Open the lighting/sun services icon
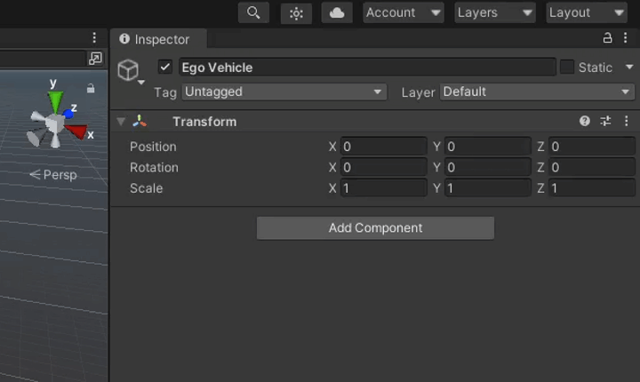Image resolution: width=640 pixels, height=382 pixels. pos(296,13)
